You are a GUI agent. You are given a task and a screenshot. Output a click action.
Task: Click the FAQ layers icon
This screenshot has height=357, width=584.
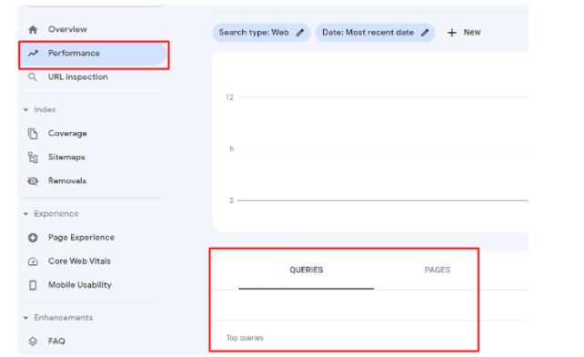click(x=33, y=342)
